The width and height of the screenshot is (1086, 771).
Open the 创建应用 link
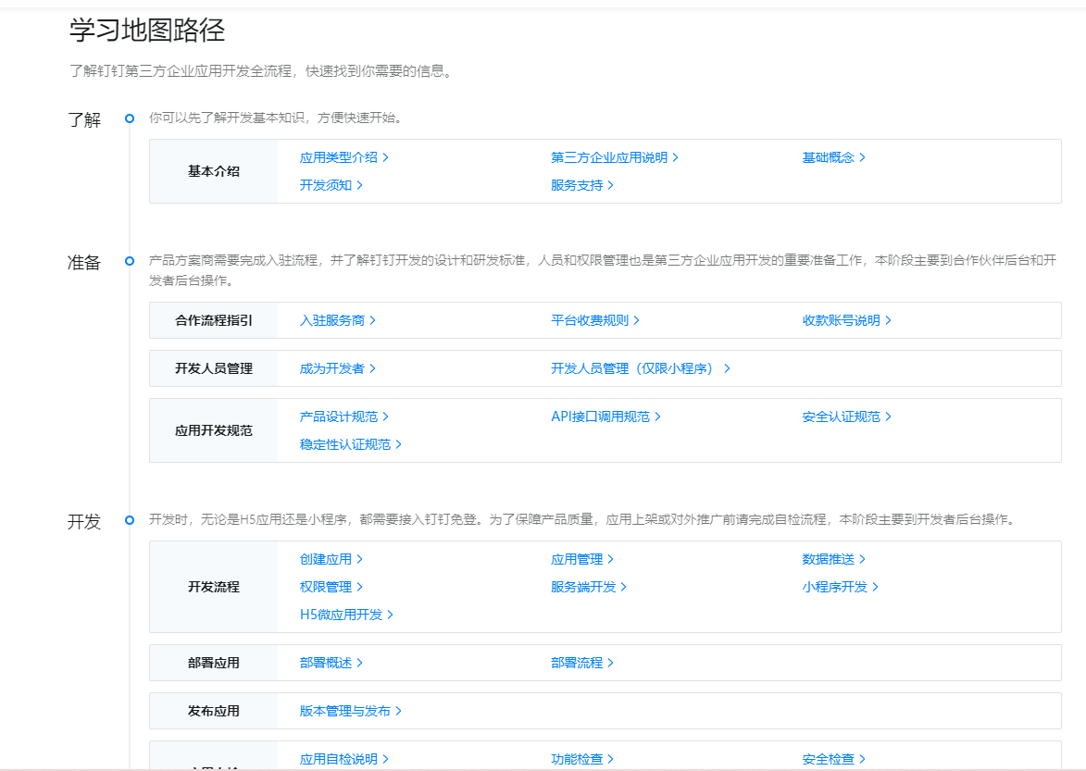point(331,559)
